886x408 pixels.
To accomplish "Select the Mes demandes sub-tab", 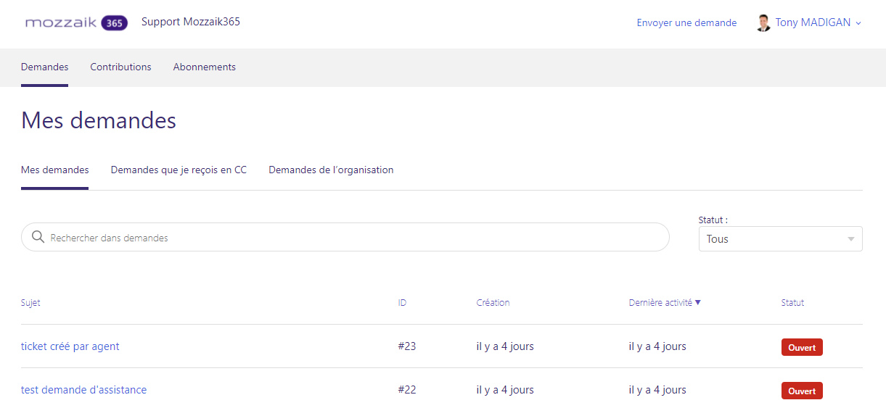I will [54, 170].
